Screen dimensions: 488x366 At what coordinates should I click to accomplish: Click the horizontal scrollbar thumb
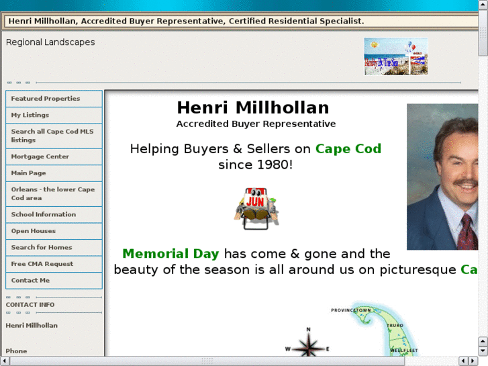click(x=207, y=361)
